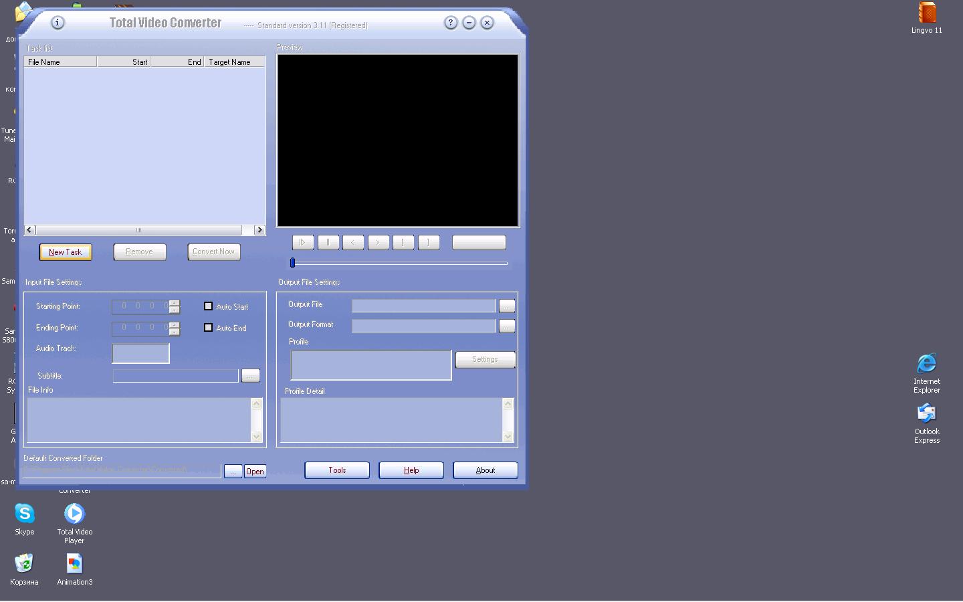Click the Profile list box
963x602 pixels.
click(x=371, y=365)
